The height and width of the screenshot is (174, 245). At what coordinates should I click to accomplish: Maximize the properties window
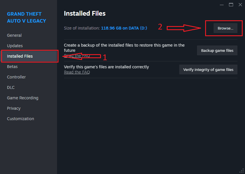[231, 5]
